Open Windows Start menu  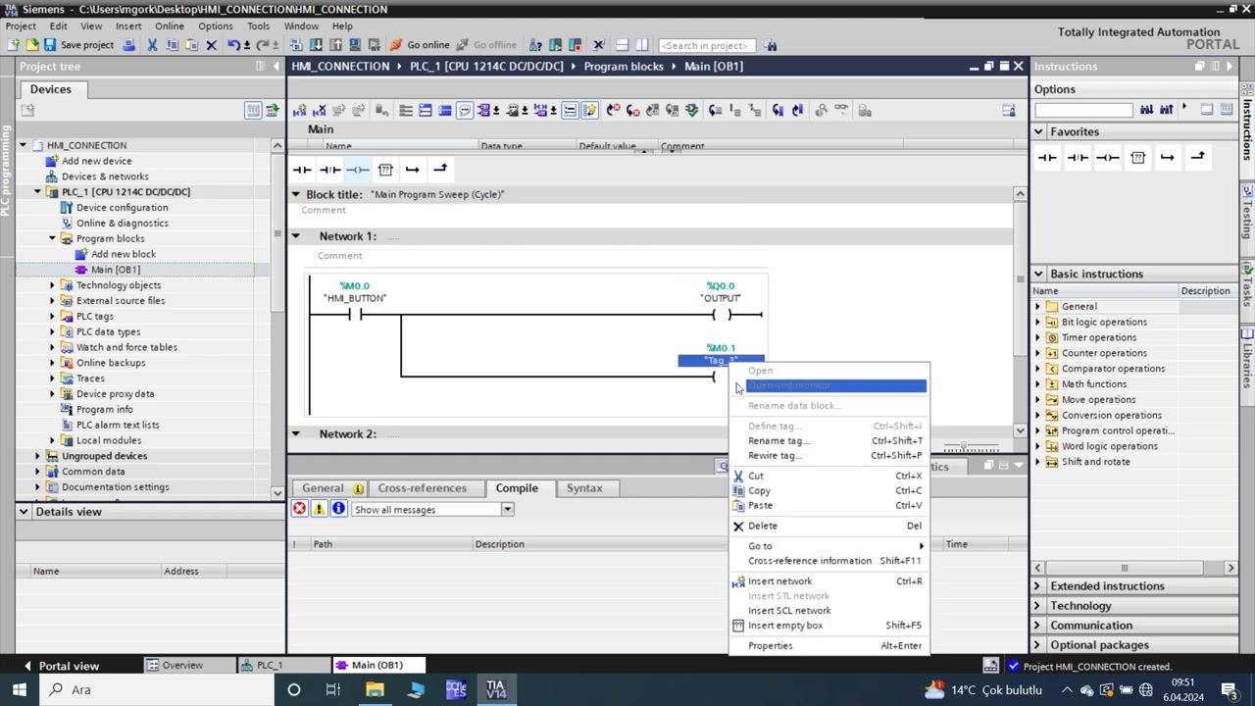[19, 689]
